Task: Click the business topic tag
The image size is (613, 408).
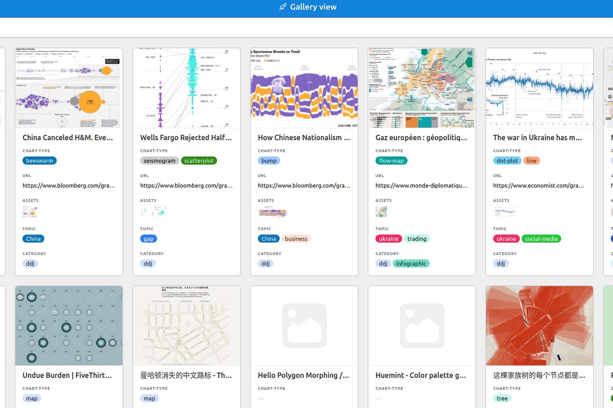Action: 296,239
